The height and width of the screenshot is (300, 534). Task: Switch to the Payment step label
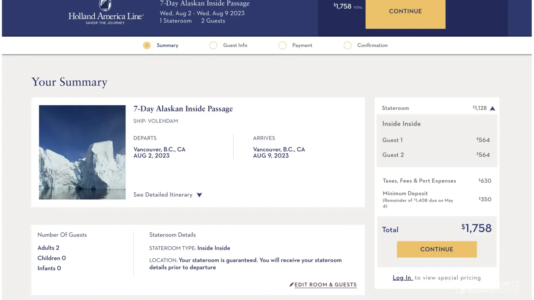(302, 45)
